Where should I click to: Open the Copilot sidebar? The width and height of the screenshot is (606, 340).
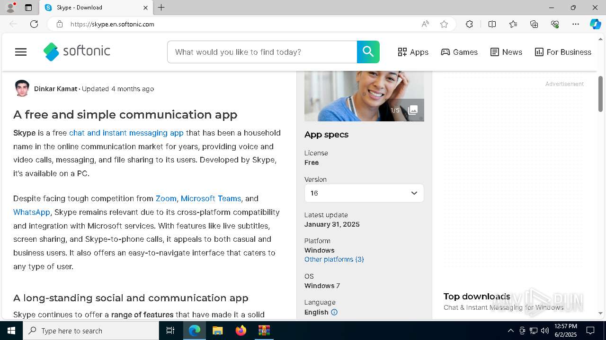point(595,24)
